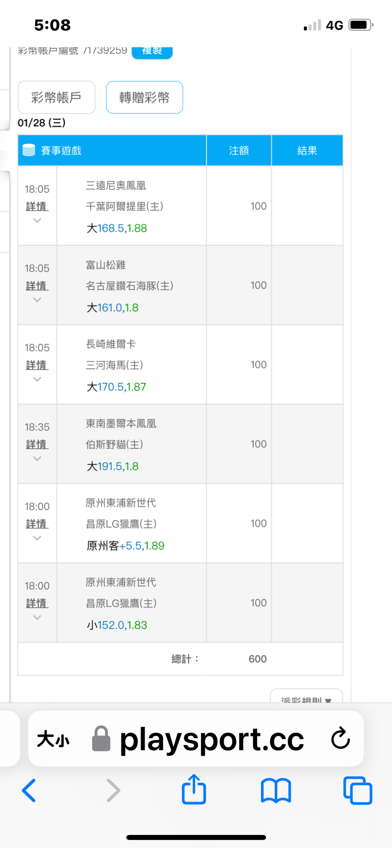Reload the playsport.cc page
Viewport: 392px width, 848px height.
click(340, 738)
